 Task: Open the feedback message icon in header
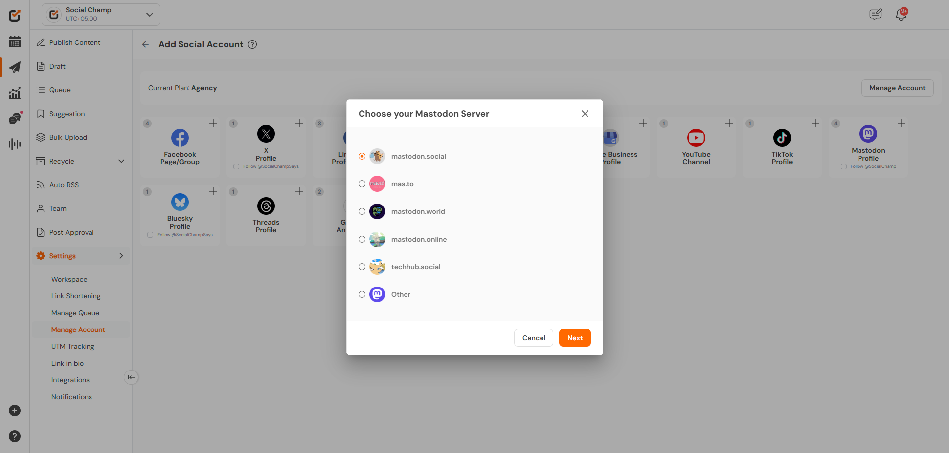click(875, 15)
